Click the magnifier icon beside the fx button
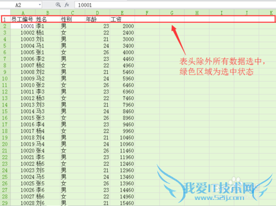The image size is (276, 206). click(58, 5)
